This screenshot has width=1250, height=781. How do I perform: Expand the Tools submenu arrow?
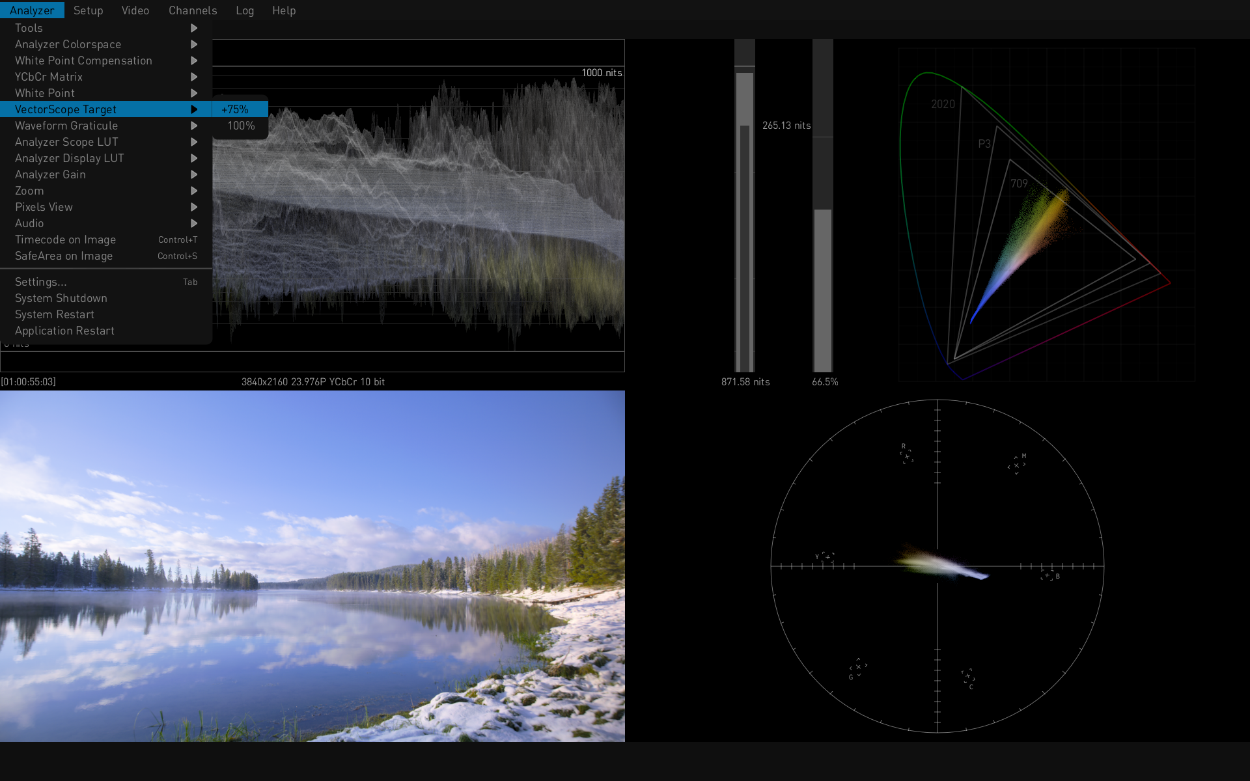click(193, 28)
